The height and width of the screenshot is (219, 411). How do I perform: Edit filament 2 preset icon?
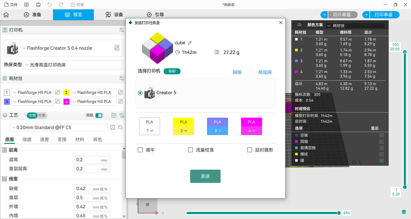[120, 92]
